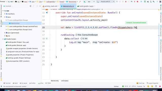The width and height of the screenshot is (162, 91).
Task: Open the Run tool window tab
Action: 40,83
